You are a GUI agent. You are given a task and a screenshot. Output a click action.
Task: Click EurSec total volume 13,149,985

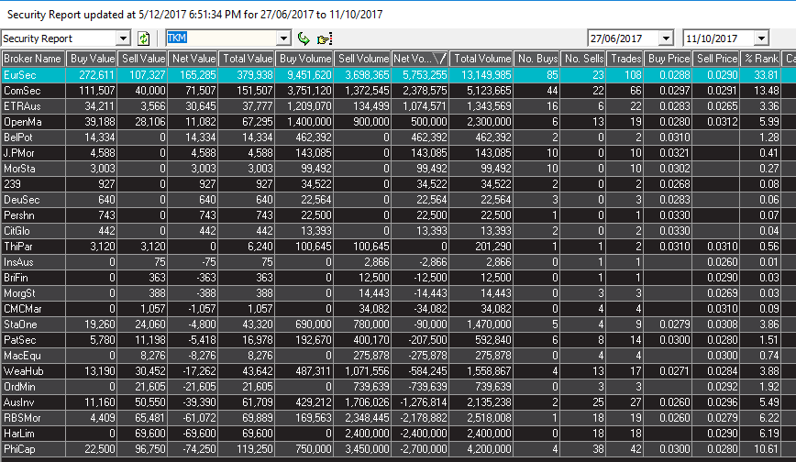[x=486, y=75]
